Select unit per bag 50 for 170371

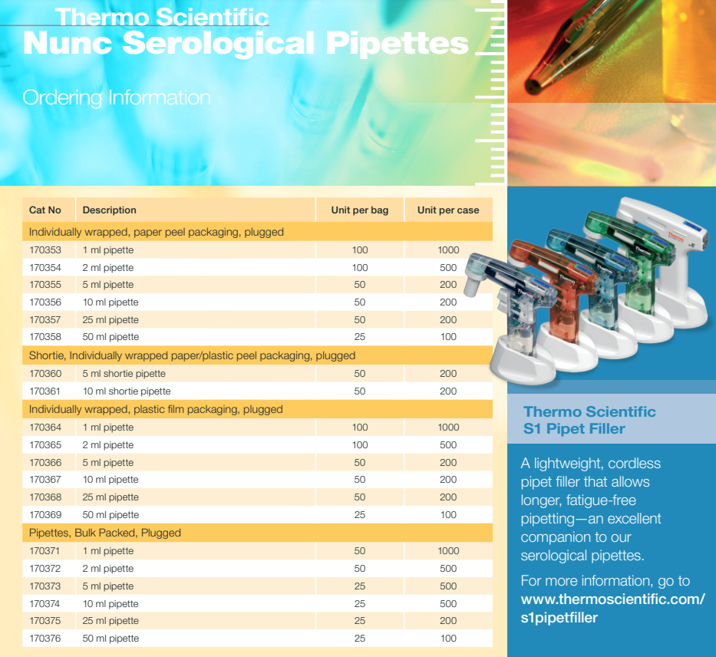[360, 550]
